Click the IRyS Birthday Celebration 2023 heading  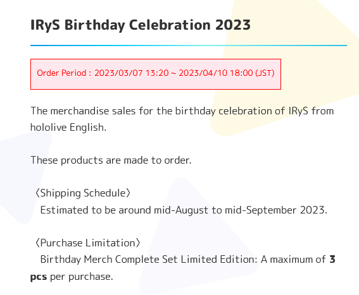[x=141, y=25]
